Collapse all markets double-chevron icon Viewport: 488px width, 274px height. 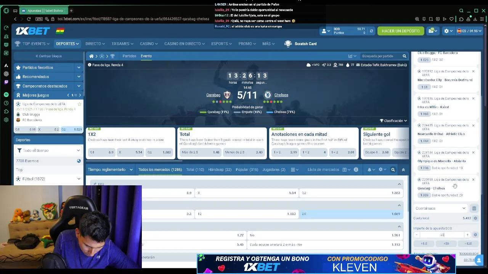point(403,170)
